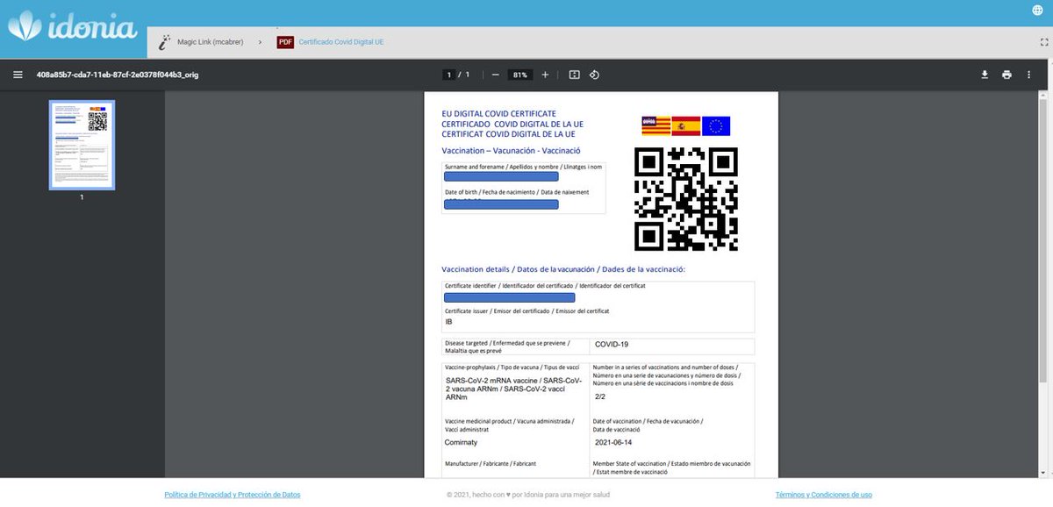Click the fit to page icon
This screenshot has width=1053, height=507.
pos(574,75)
